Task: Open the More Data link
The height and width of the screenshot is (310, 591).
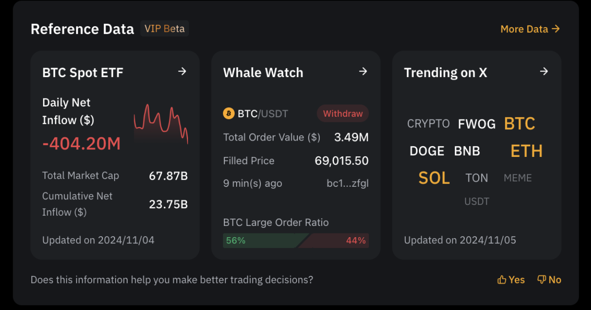Action: pyautogui.click(x=530, y=29)
